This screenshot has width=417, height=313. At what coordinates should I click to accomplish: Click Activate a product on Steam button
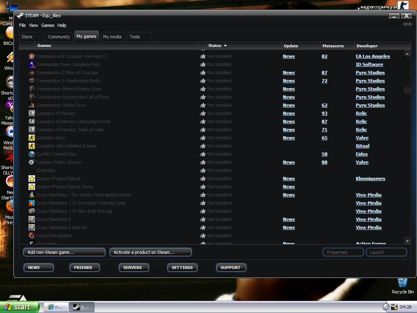(151, 252)
